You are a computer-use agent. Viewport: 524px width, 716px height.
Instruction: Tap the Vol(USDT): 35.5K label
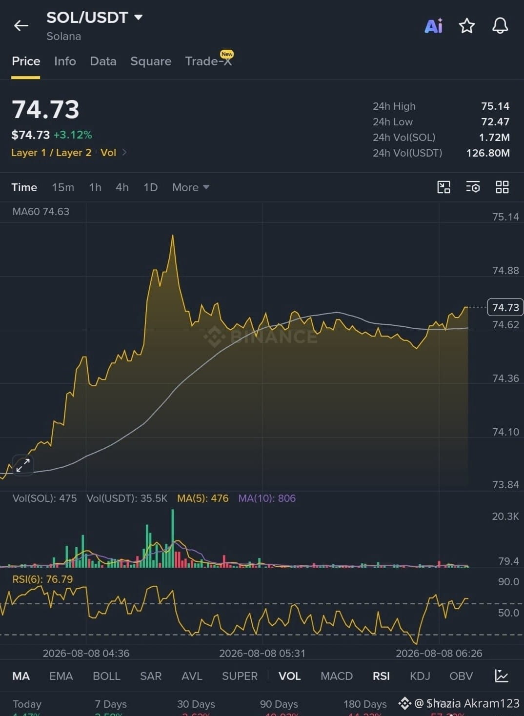tap(127, 498)
